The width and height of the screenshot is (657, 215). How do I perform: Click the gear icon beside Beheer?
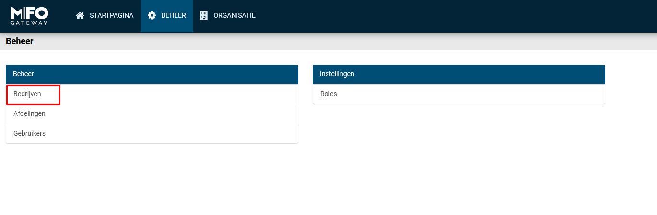(152, 16)
